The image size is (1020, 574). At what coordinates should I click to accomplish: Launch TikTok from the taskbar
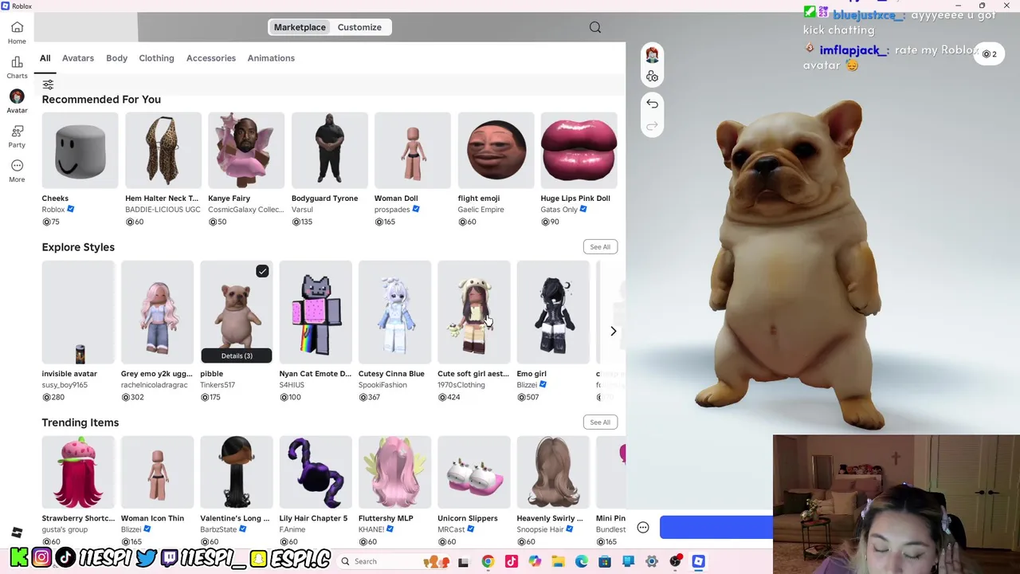[x=512, y=561]
